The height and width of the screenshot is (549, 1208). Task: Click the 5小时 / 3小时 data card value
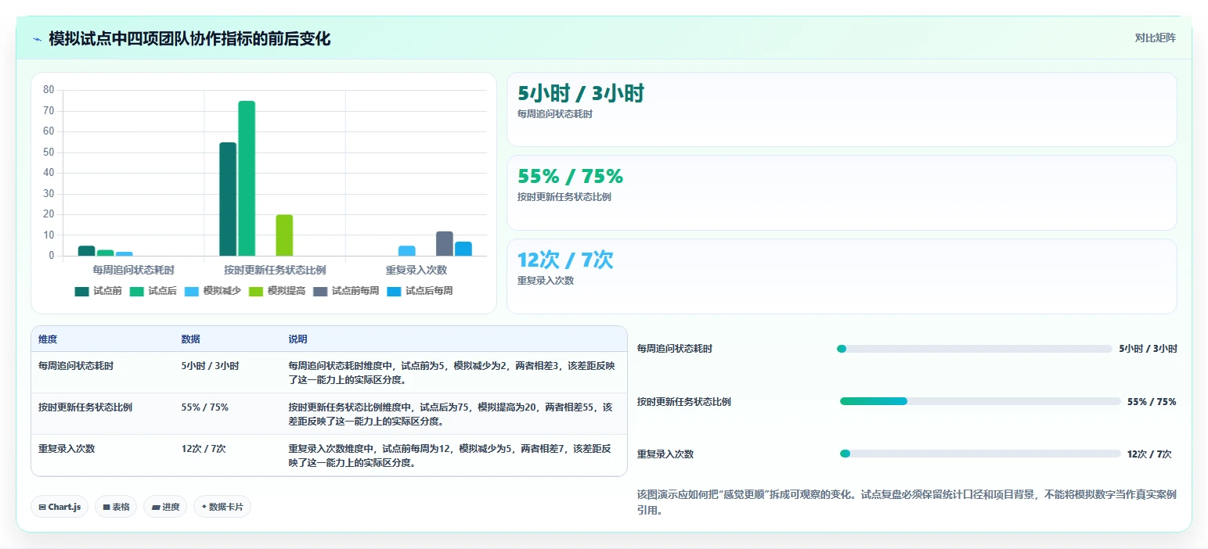click(x=581, y=94)
